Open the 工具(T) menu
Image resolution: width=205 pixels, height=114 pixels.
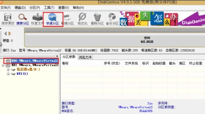[x=49, y=8]
